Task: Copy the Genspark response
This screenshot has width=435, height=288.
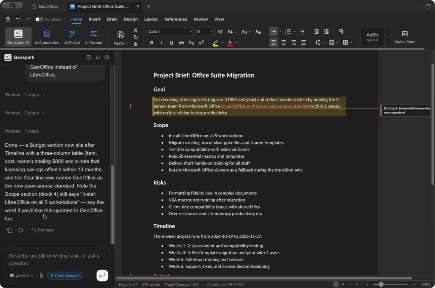Action: [10, 230]
